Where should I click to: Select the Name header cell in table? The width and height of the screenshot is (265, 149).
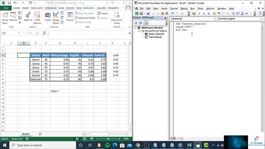pyautogui.click(x=36, y=55)
